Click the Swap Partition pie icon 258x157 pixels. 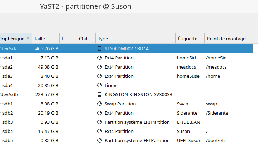click(100, 104)
